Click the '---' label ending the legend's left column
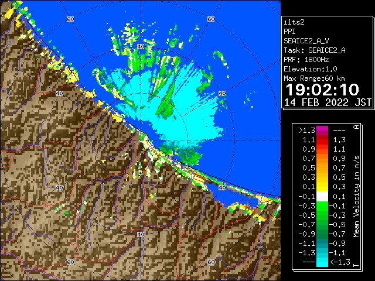The height and width of the screenshot is (281, 375). point(309,262)
